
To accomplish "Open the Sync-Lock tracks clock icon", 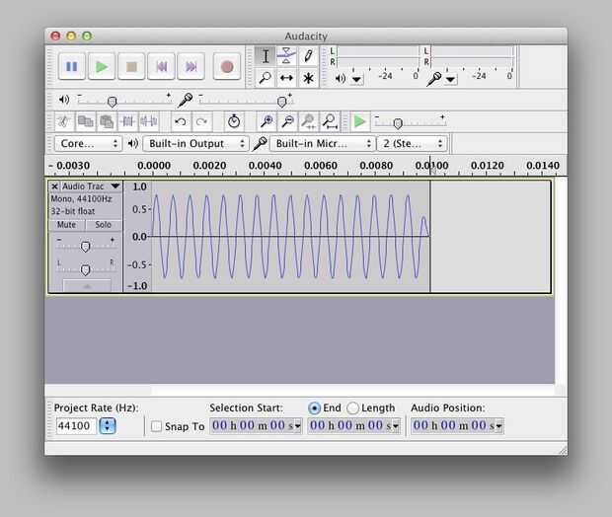I will (x=234, y=121).
